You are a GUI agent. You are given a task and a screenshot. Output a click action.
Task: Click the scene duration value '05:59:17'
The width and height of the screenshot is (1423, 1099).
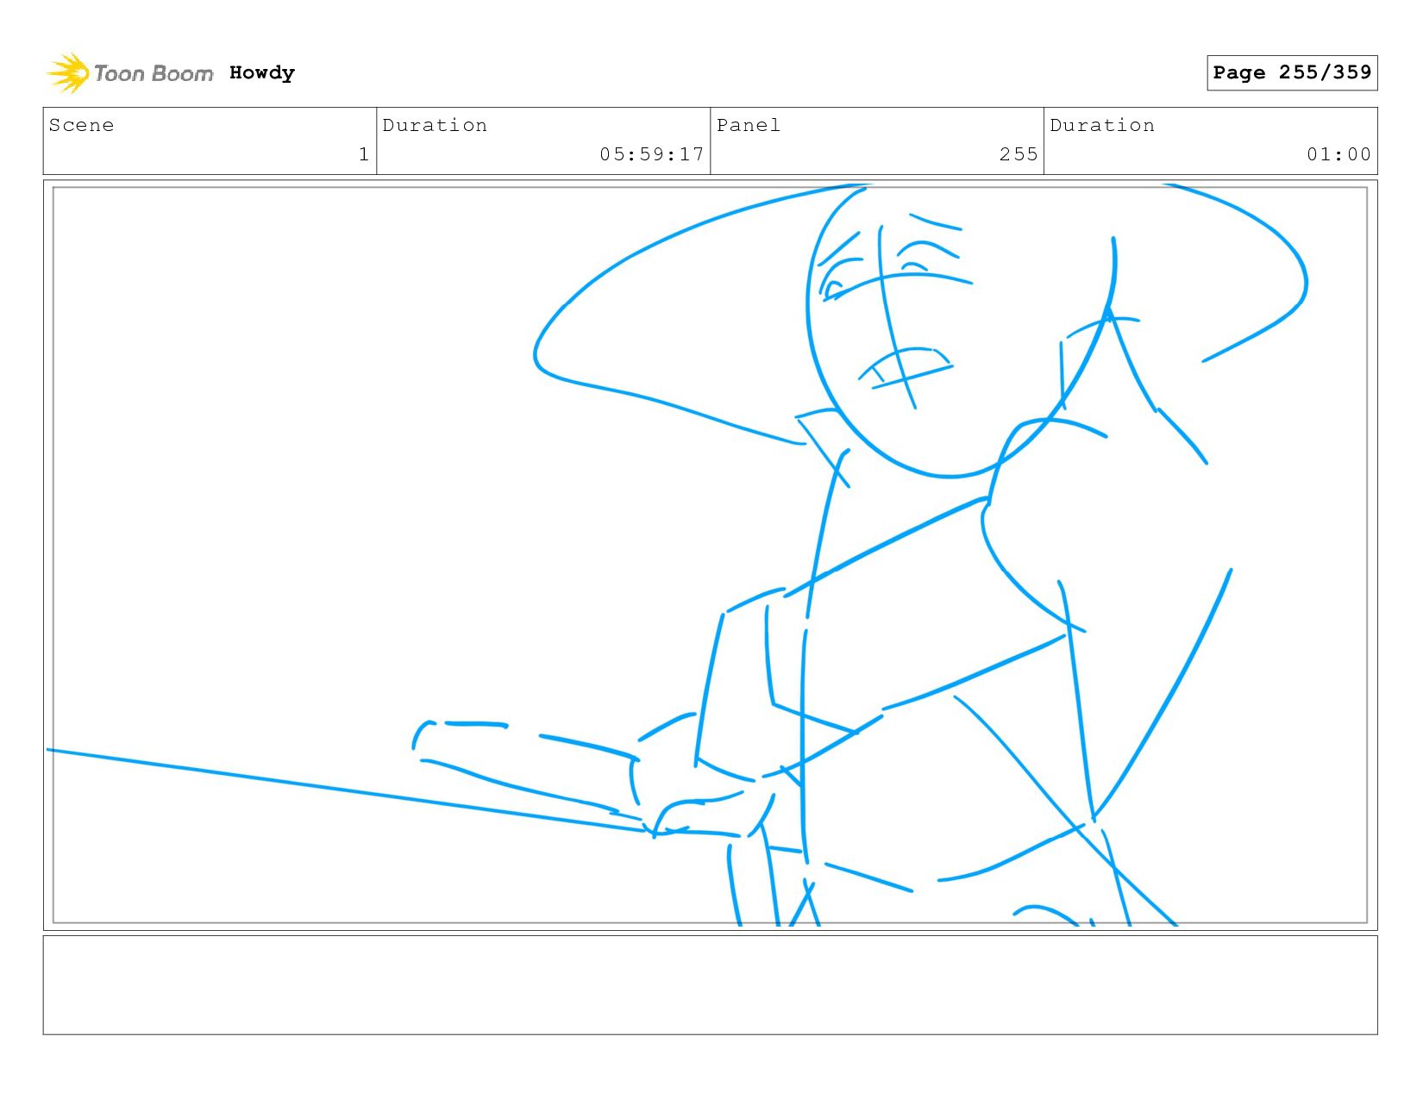click(652, 154)
